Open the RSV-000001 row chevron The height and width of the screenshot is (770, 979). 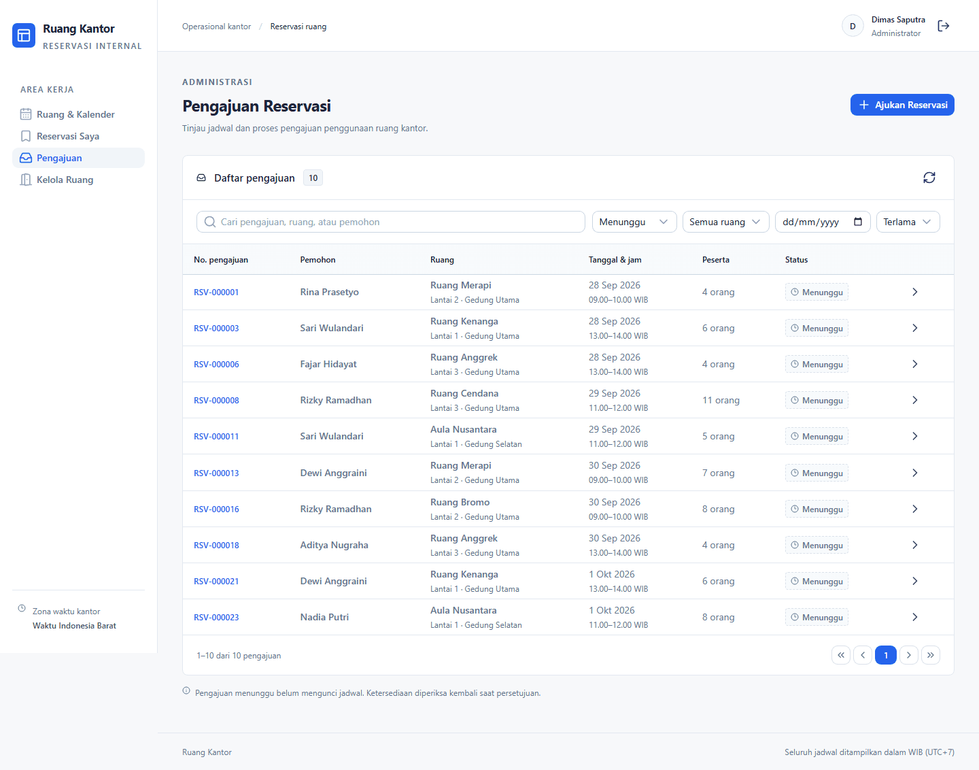click(x=914, y=292)
